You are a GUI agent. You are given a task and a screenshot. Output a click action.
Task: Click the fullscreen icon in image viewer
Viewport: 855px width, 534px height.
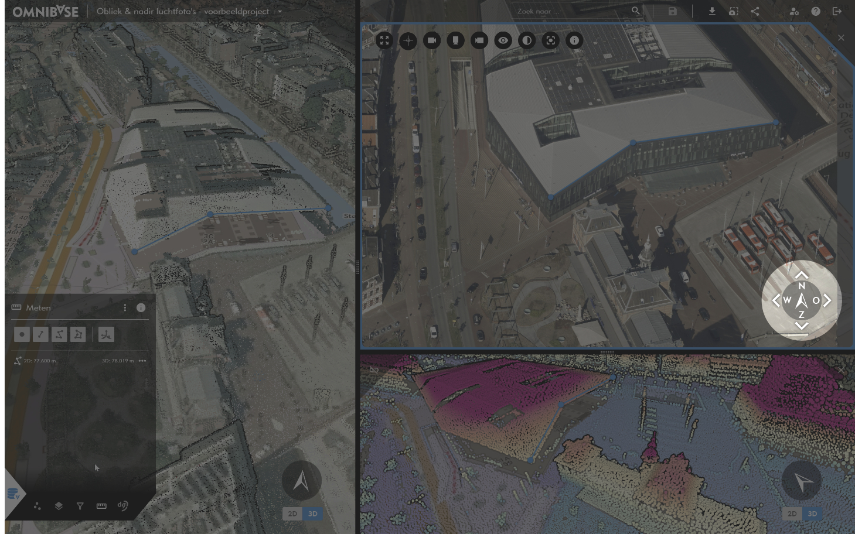pyautogui.click(x=384, y=40)
